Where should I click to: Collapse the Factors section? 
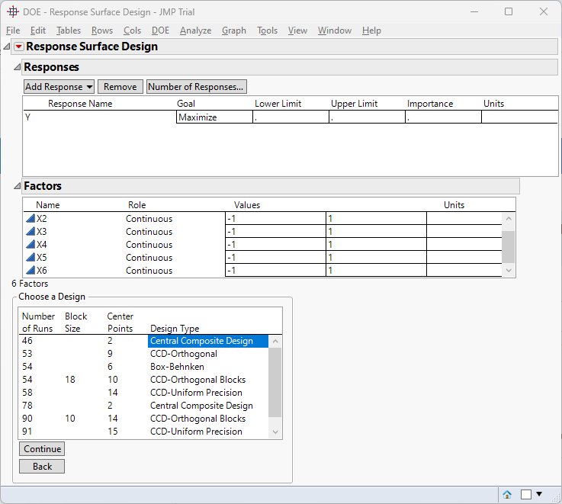(x=17, y=186)
